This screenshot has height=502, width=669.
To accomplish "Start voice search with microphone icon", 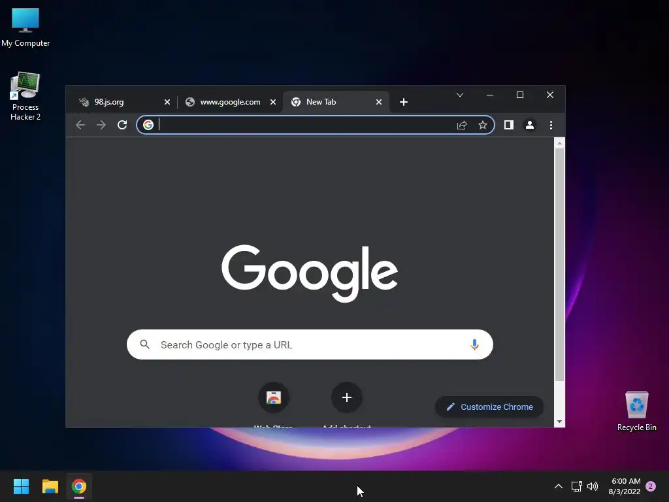I will (474, 344).
